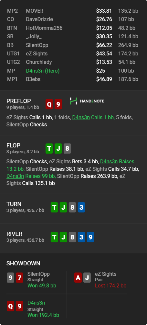
Task: Click the SHOWDOWN heading
Action: 23,263
